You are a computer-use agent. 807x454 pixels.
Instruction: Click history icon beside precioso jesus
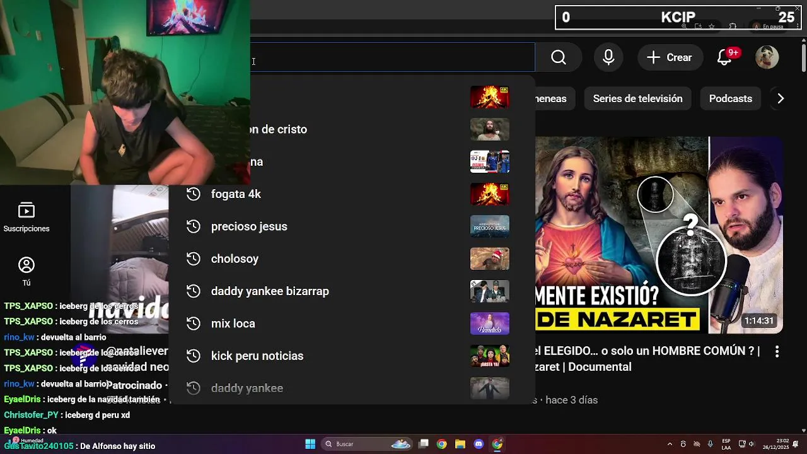pos(194,226)
